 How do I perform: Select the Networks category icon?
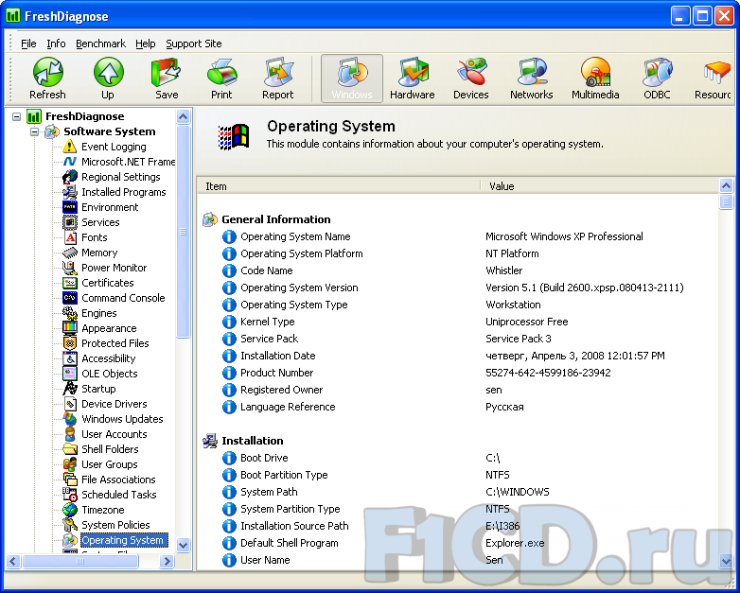click(532, 78)
